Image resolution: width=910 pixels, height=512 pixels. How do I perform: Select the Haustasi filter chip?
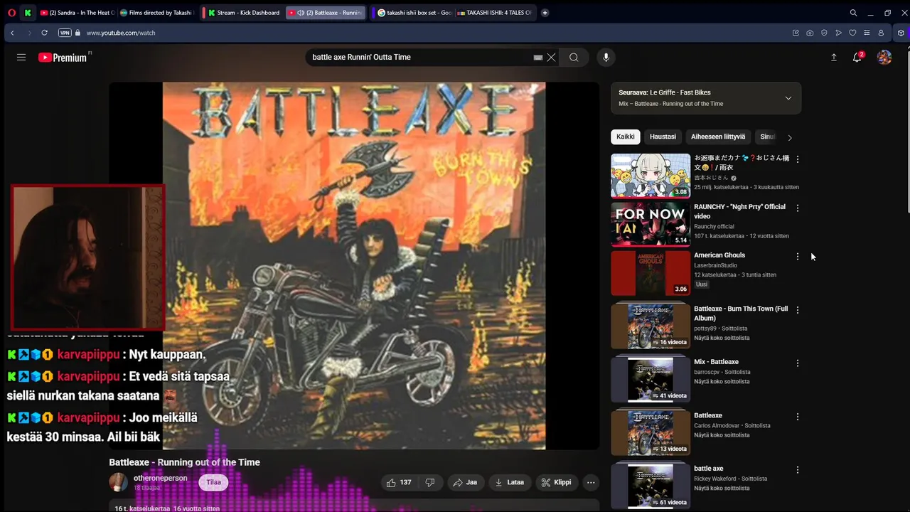663,137
